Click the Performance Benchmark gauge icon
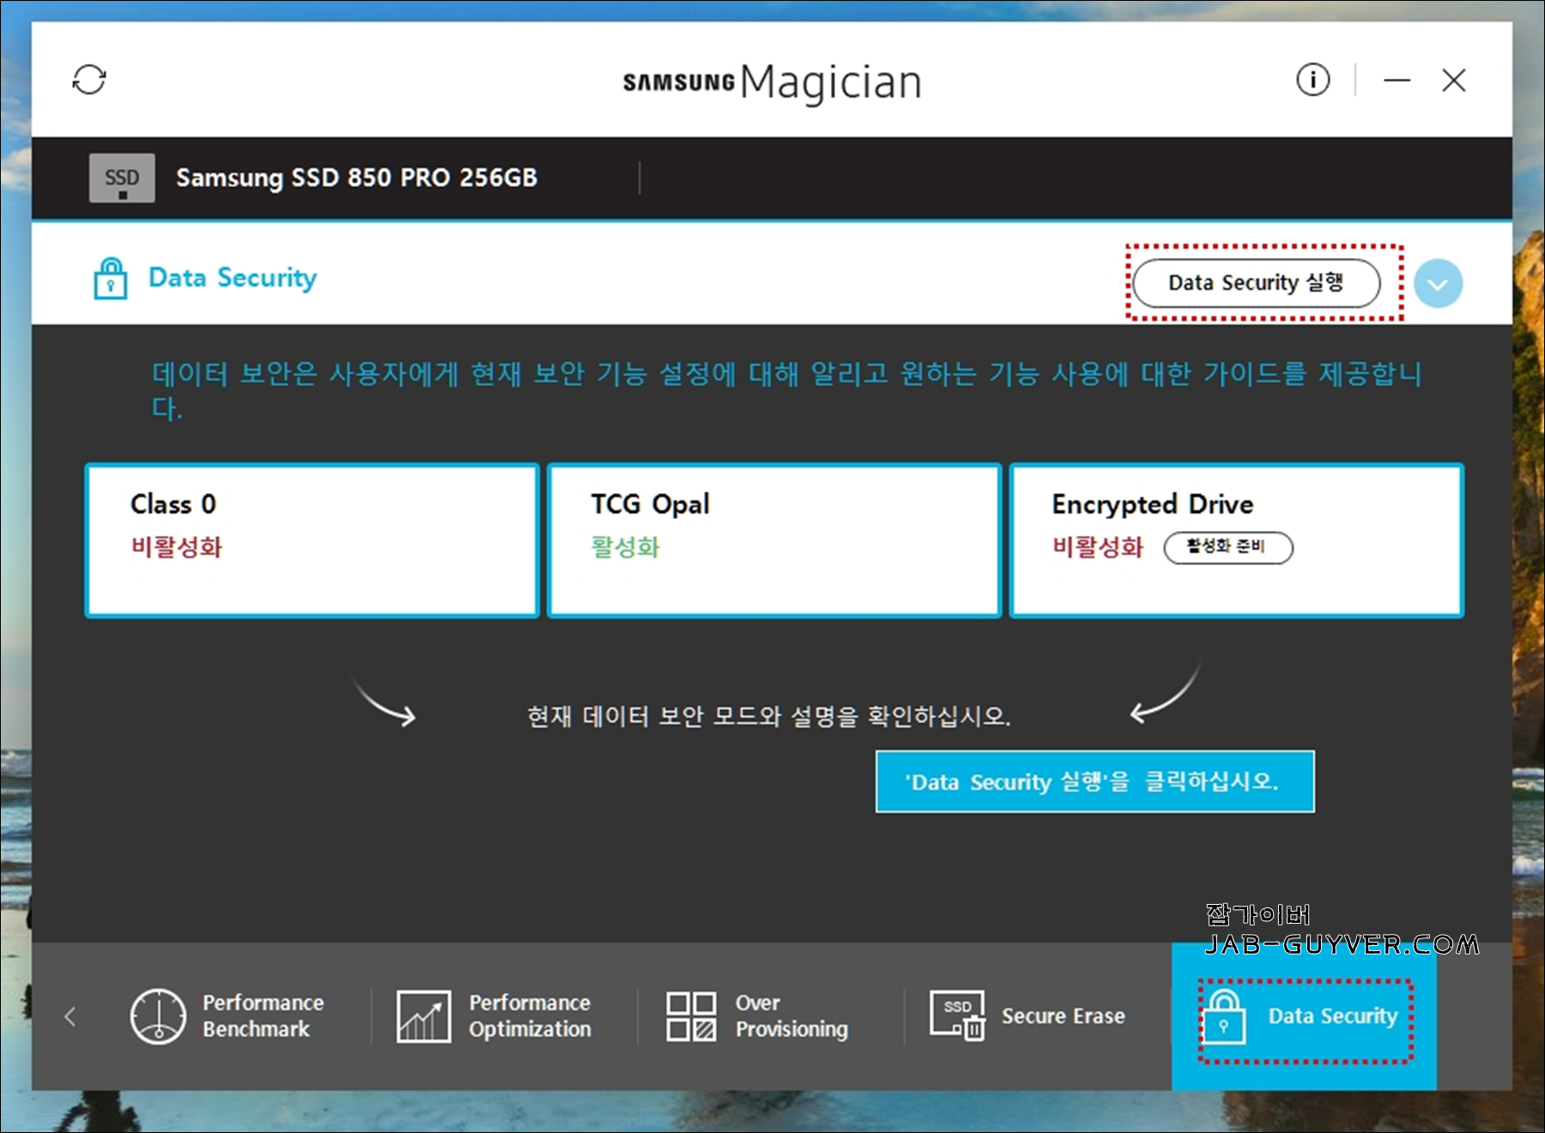The image size is (1545, 1133). coord(158,1016)
